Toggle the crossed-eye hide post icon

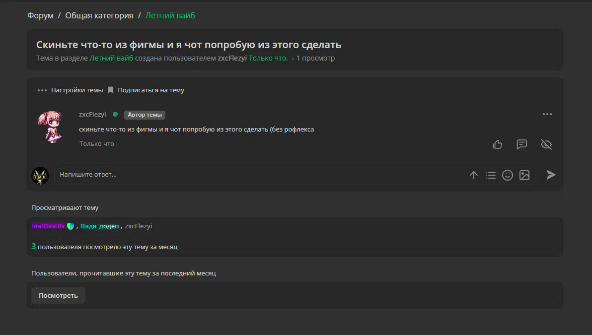546,144
